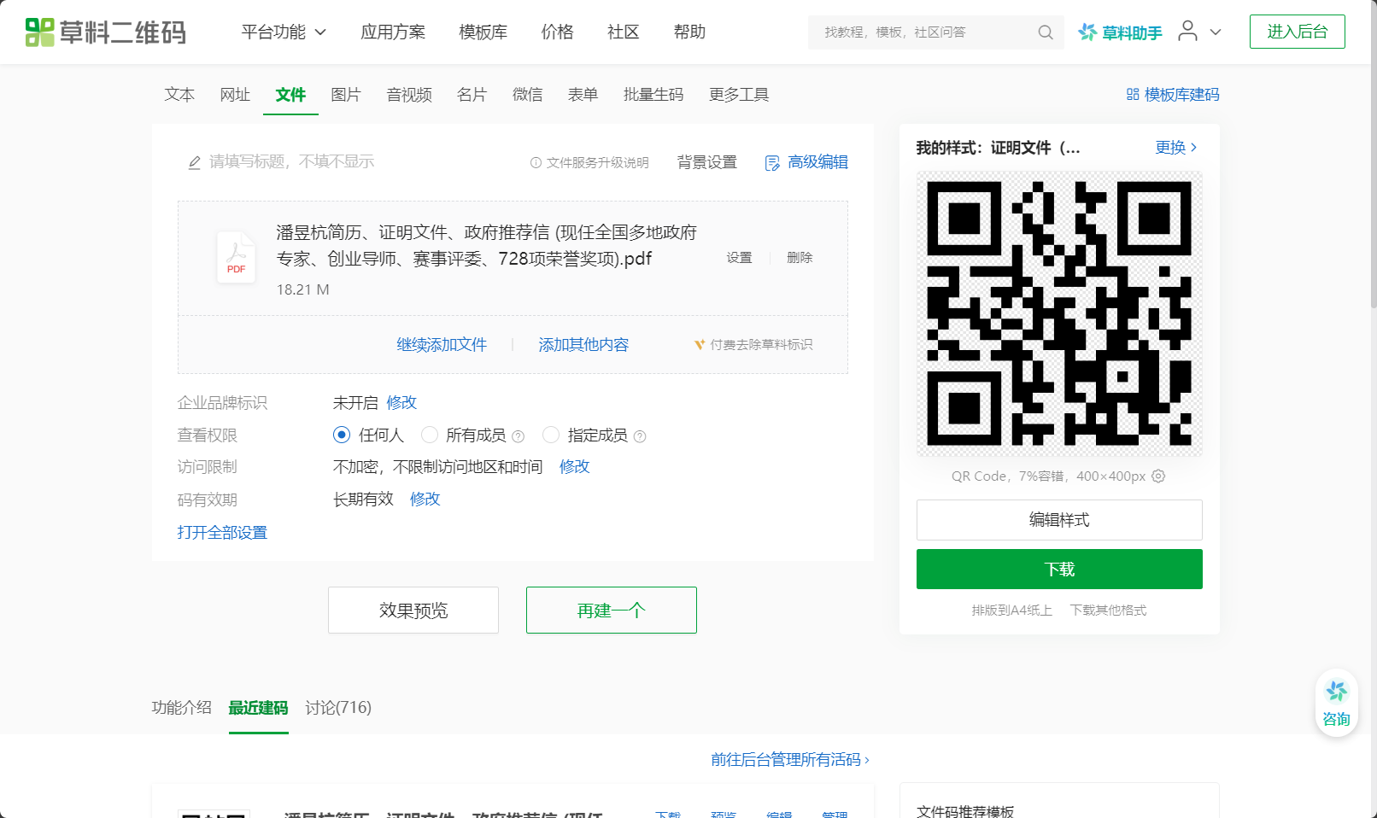Click 排版到A4纸上 link

(1011, 611)
